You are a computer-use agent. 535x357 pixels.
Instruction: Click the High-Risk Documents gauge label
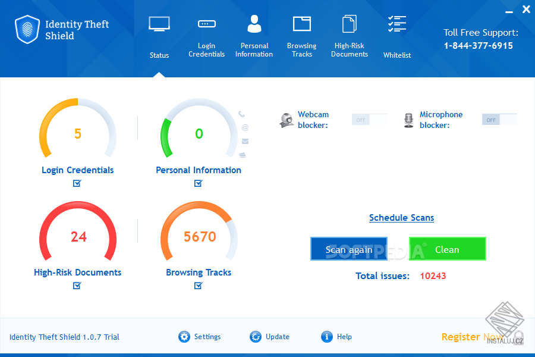(77, 273)
